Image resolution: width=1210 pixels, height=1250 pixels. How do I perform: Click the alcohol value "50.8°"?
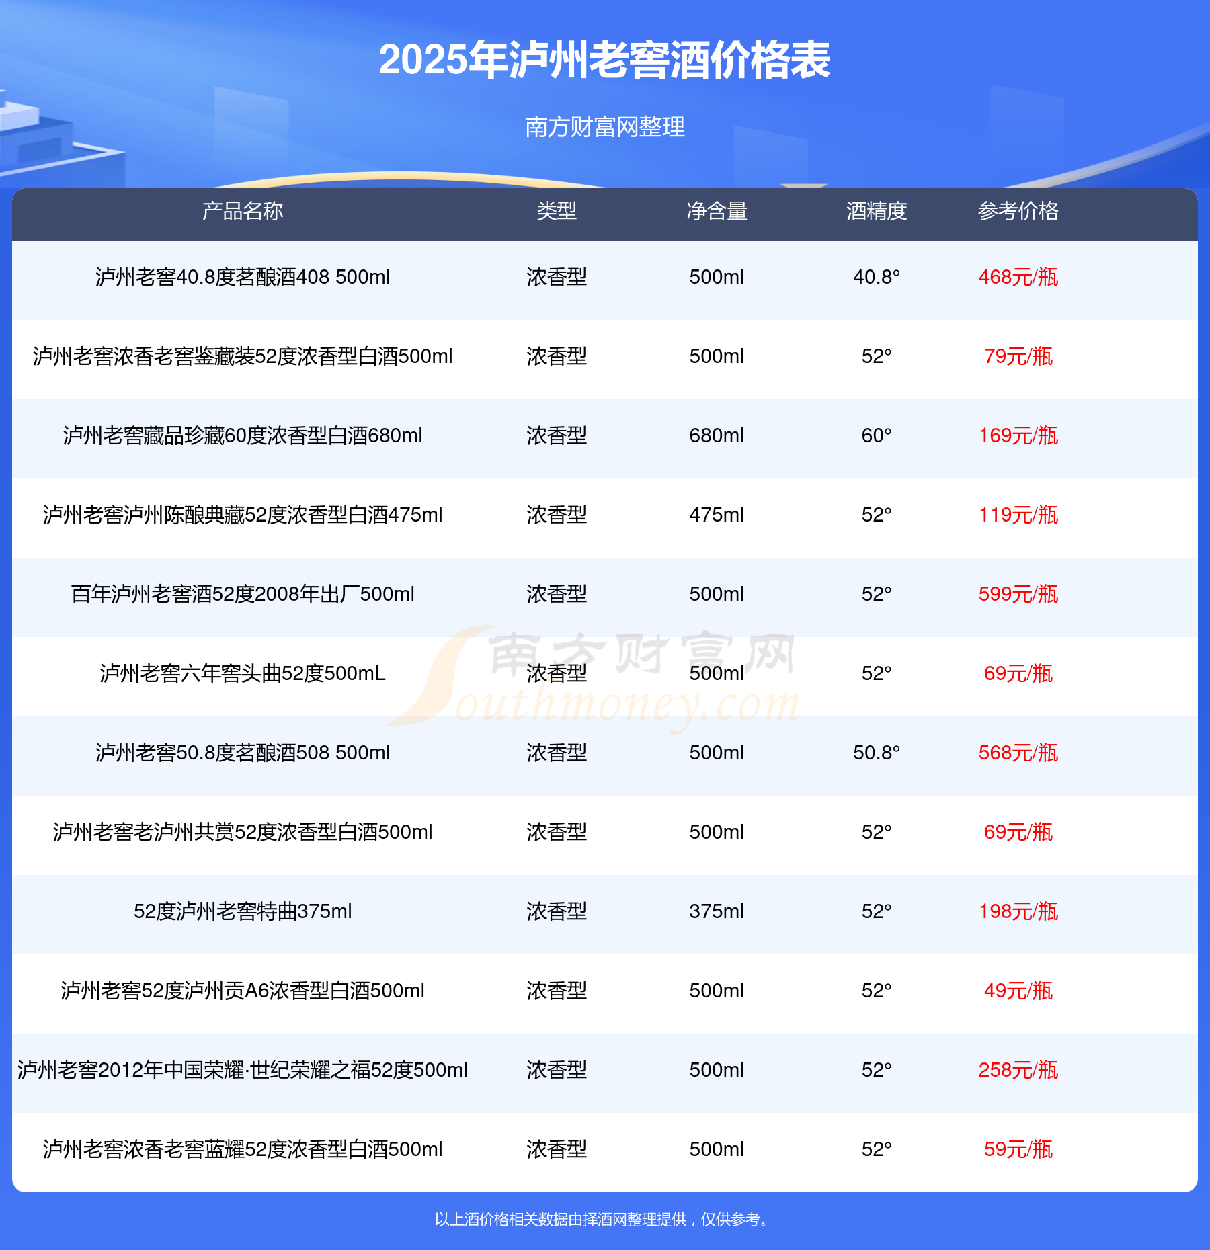click(x=877, y=753)
